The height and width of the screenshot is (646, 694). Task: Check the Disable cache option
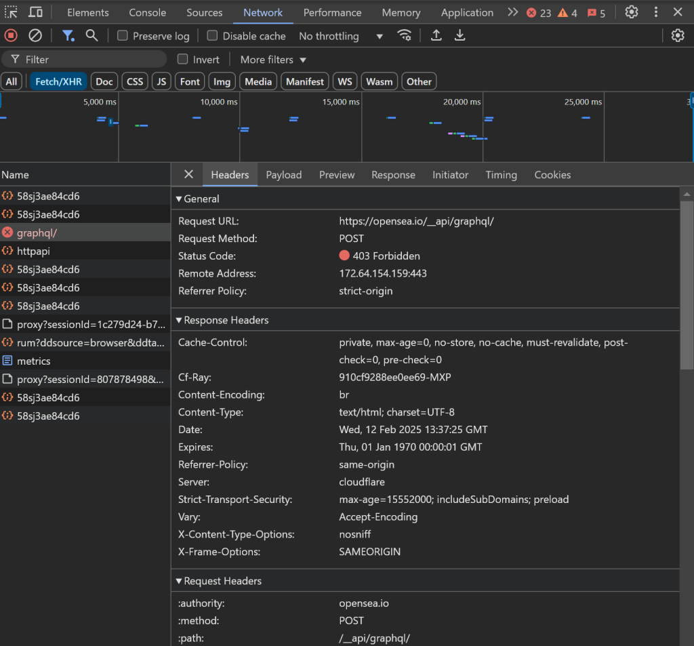click(x=212, y=36)
